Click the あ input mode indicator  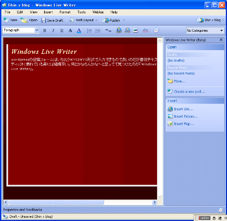(214, 218)
